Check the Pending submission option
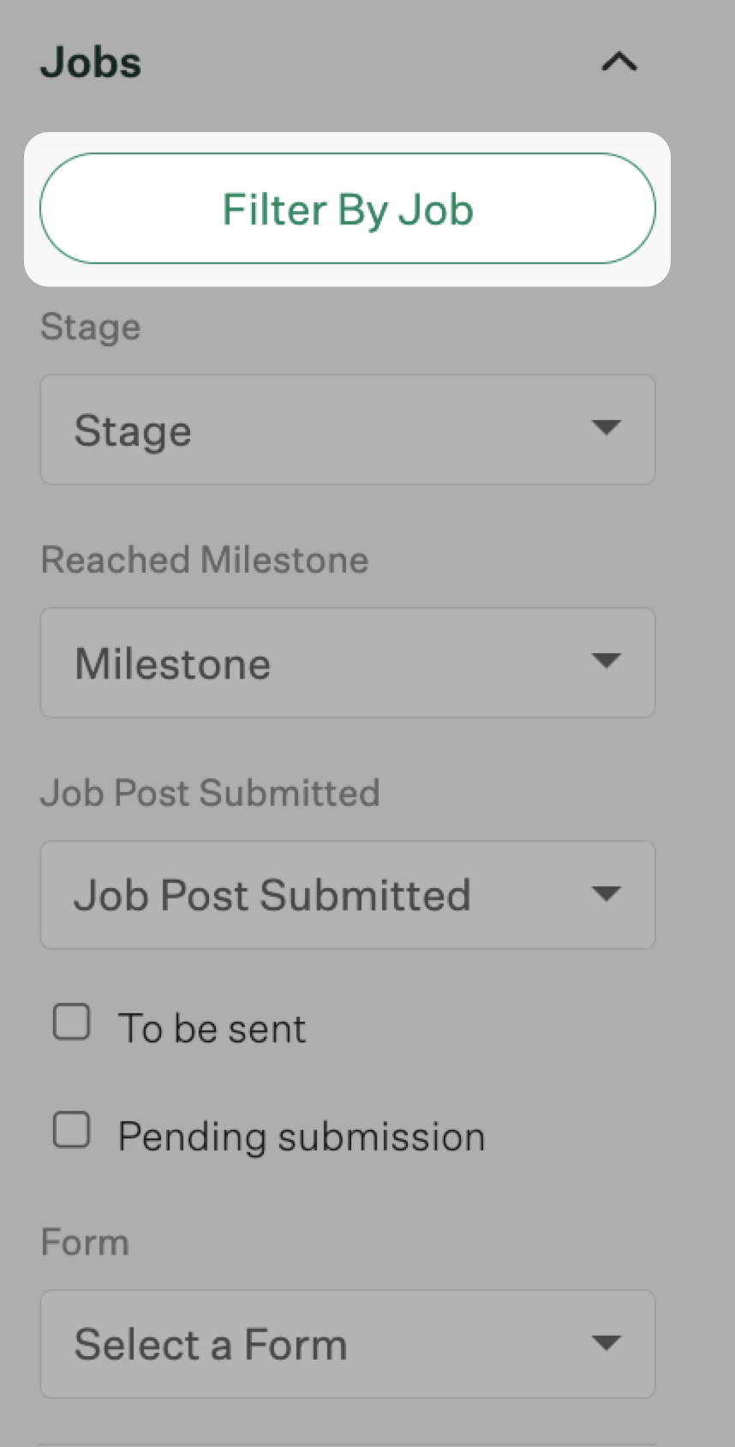The width and height of the screenshot is (735, 1447). coord(71,1130)
